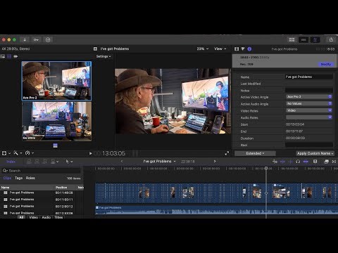Screen dimensions: 338x253
Task: Click the clapper icon beside viewer title
Action: [95, 48]
